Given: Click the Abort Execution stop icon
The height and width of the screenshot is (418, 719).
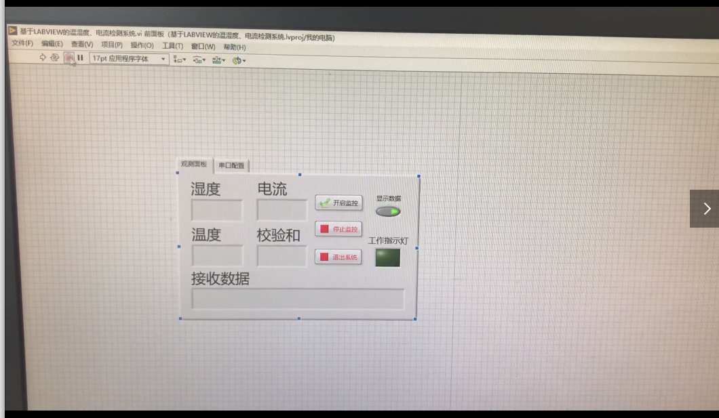Looking at the screenshot, I should tap(69, 58).
